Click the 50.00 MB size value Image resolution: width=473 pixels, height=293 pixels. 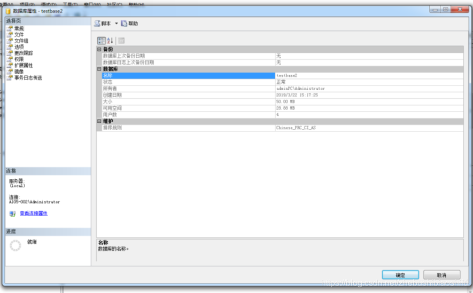pos(285,102)
